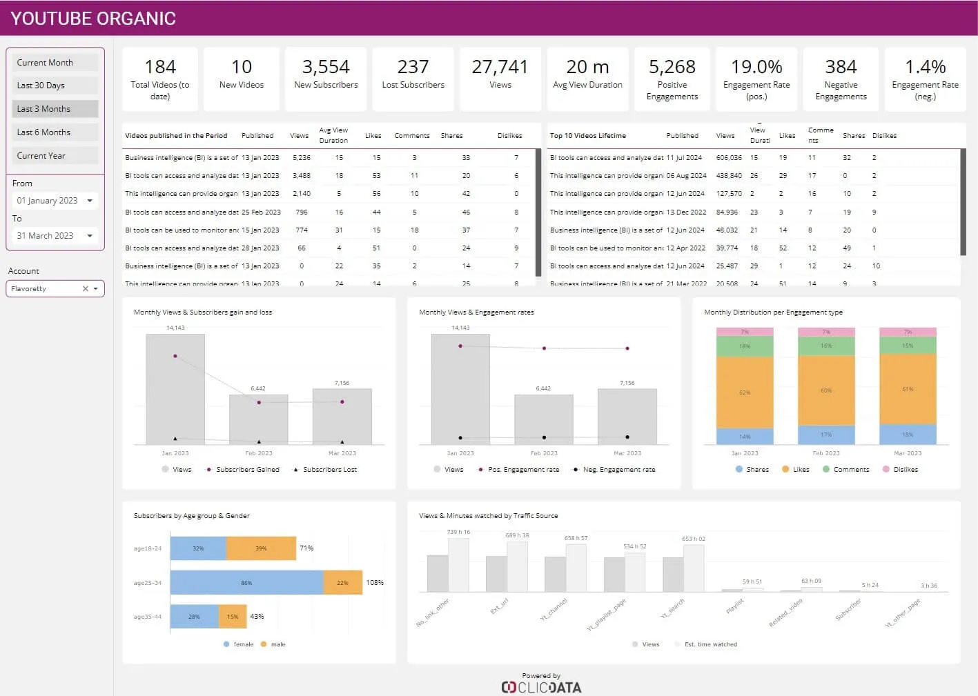This screenshot has height=696, width=978.
Task: Toggle Est. time watched legend marker
Action: pyautogui.click(x=677, y=644)
